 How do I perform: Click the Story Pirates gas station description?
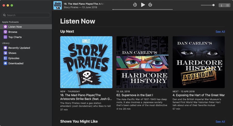(x=85, y=105)
